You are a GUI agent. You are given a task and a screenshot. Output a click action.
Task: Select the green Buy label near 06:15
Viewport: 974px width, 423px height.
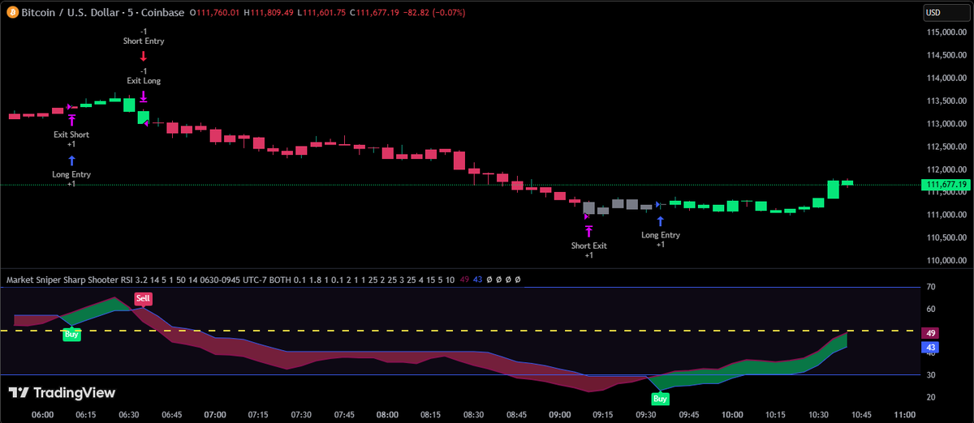coord(72,334)
